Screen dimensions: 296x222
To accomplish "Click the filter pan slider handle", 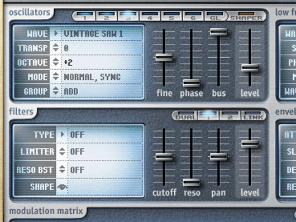I will pos(218,157).
